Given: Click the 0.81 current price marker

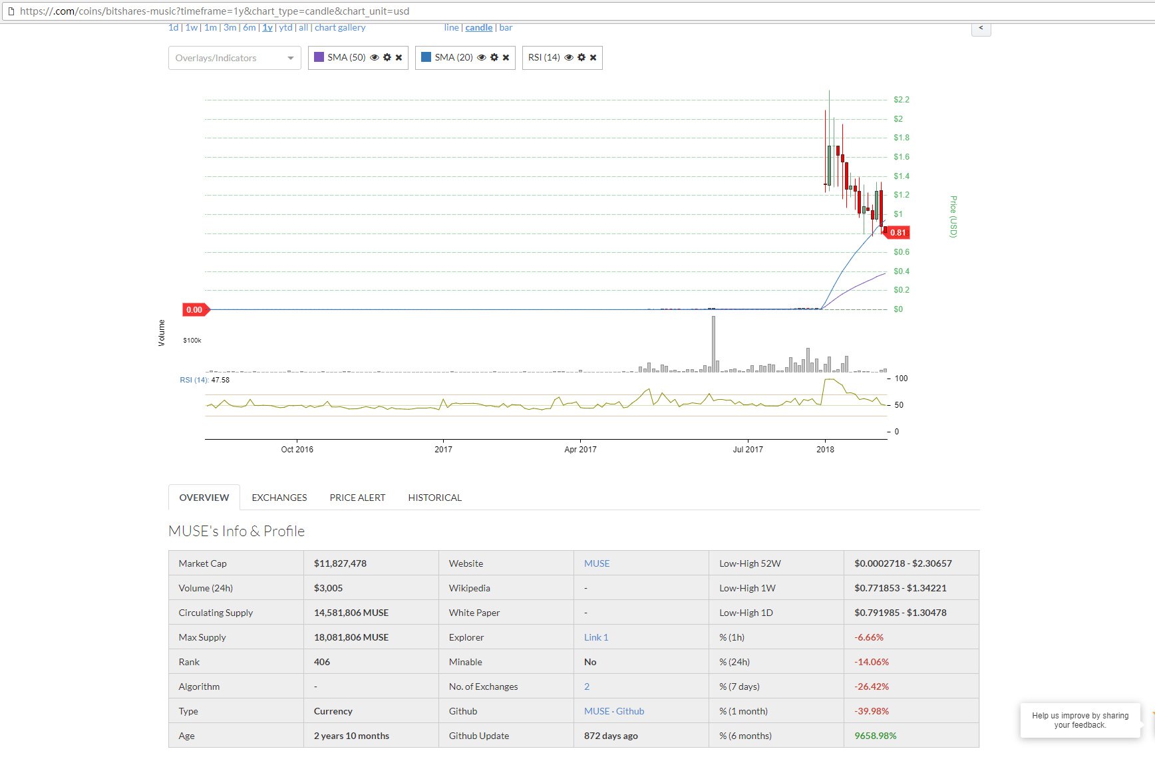Looking at the screenshot, I should (896, 233).
